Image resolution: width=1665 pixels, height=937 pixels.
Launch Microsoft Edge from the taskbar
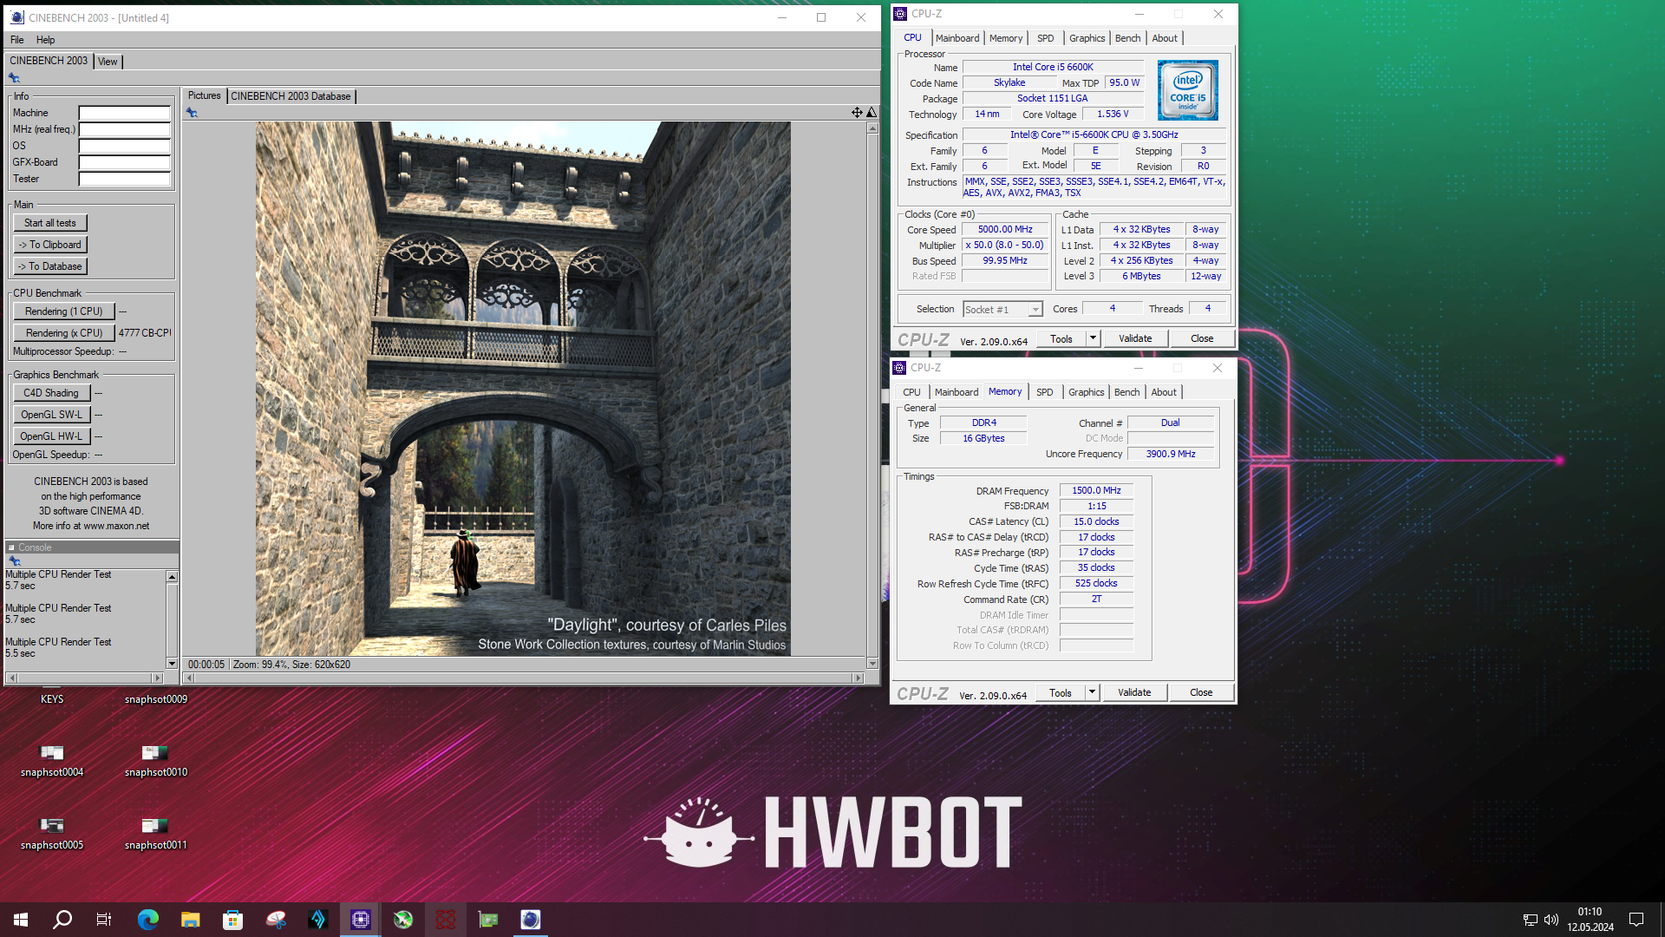tap(148, 920)
